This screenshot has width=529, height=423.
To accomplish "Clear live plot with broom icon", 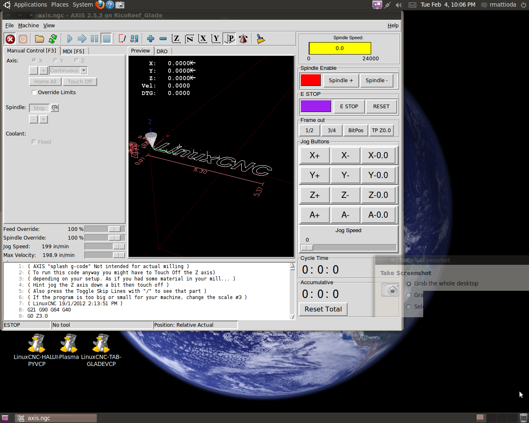I will (260, 39).
